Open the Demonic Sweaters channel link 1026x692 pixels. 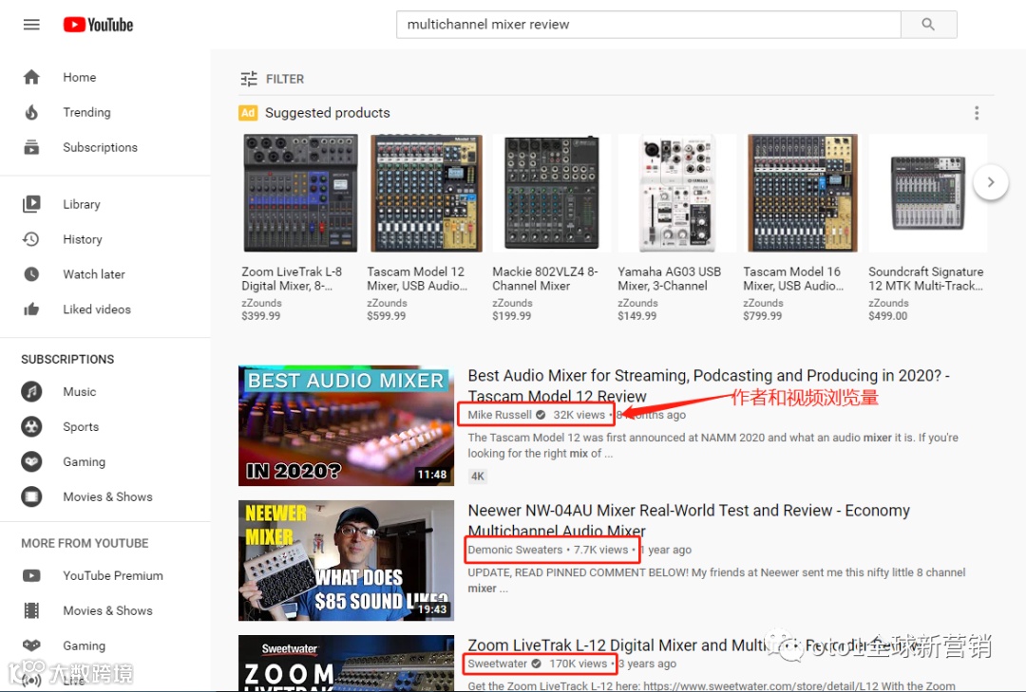click(515, 550)
